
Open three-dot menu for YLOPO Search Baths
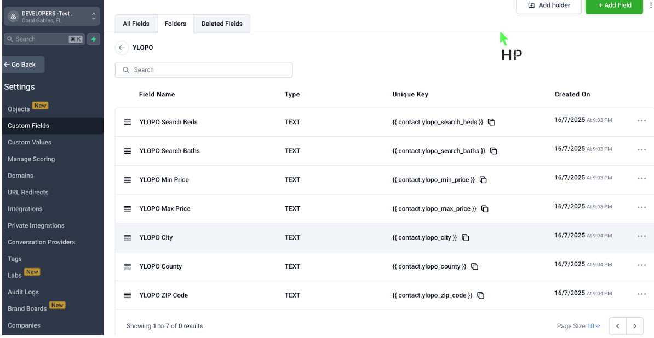641,150
